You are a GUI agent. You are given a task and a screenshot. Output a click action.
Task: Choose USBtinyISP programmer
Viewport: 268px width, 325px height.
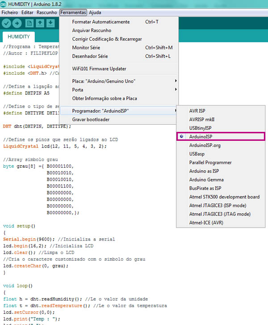[x=221, y=128]
